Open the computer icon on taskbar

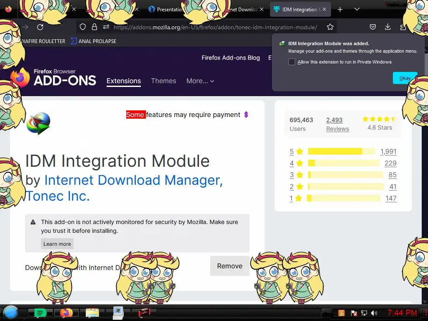pyautogui.click(x=118, y=313)
